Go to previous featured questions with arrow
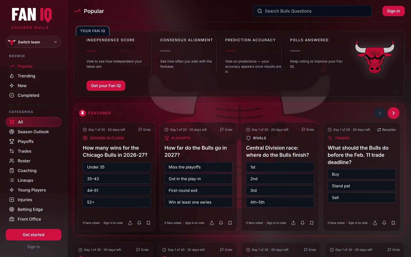Image resolution: width=411 pixels, height=257 pixels. [380, 113]
